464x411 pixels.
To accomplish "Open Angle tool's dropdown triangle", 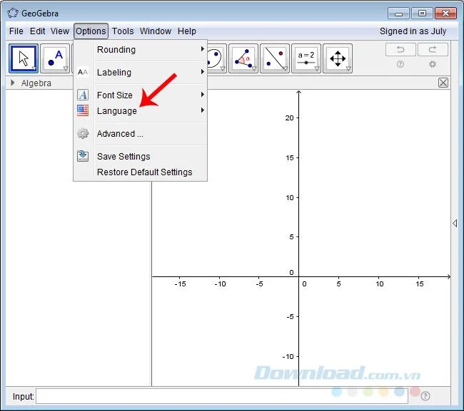I will [x=254, y=69].
